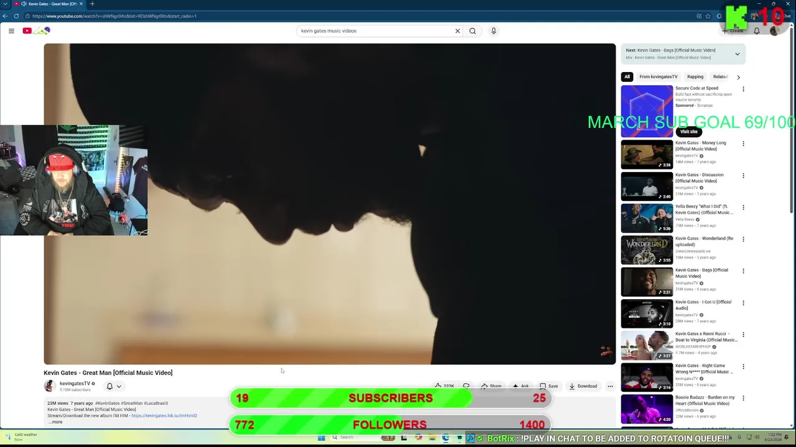Open menu for Discussion video
The height and width of the screenshot is (447, 796).
click(743, 176)
